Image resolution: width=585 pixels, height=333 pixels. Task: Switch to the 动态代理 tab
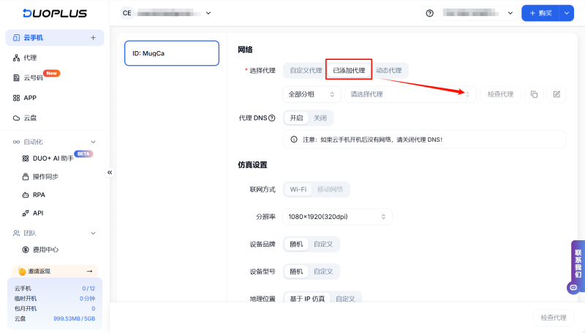(388, 70)
